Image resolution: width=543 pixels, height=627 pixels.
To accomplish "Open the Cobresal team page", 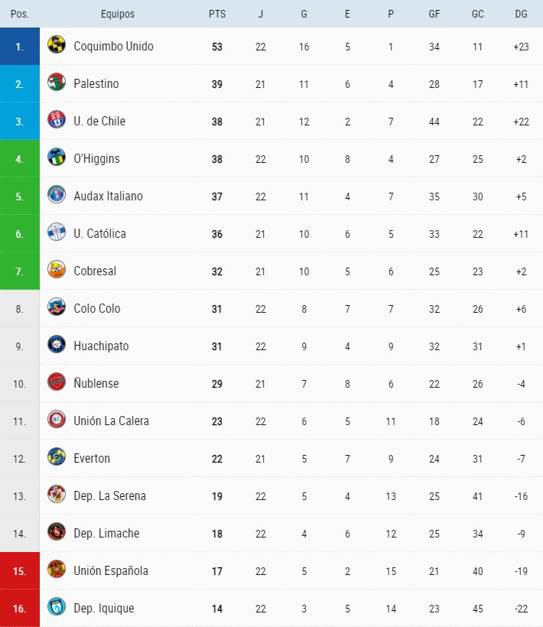I will click(x=95, y=271).
